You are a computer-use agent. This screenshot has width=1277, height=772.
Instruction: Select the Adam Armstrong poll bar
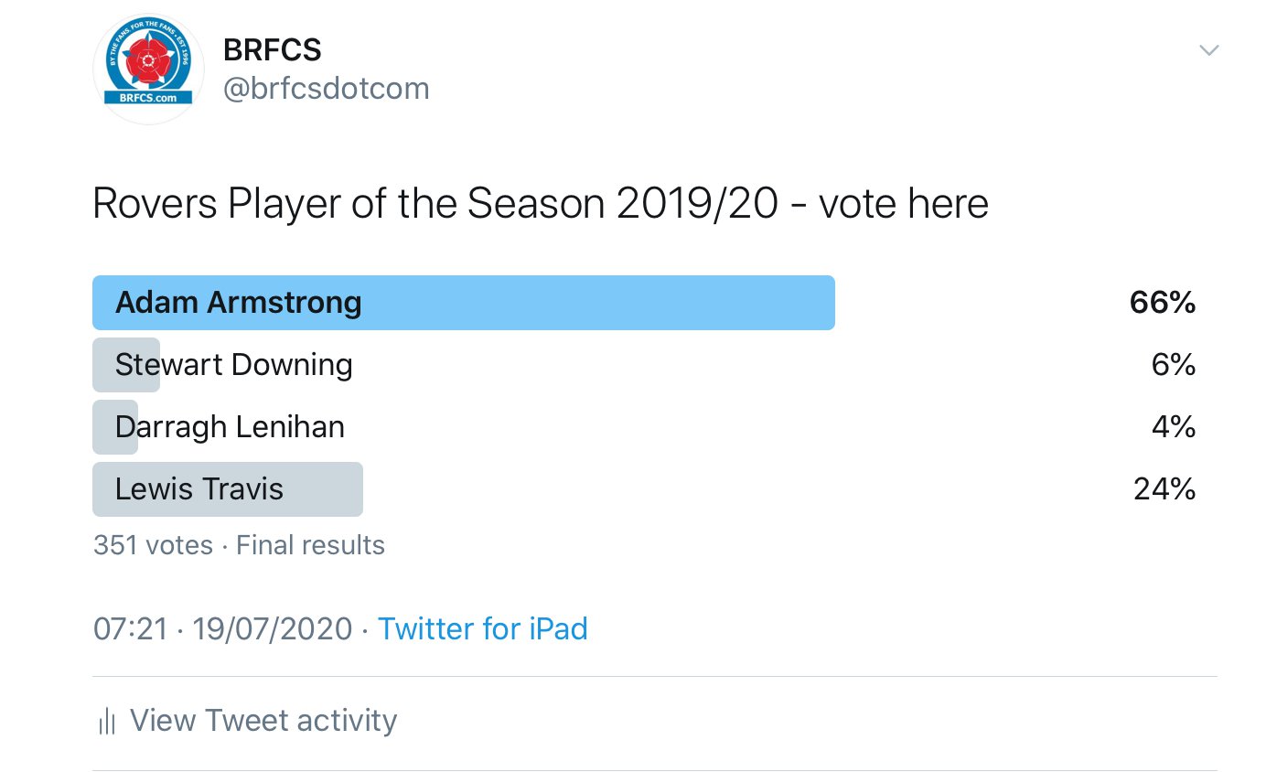(x=463, y=303)
